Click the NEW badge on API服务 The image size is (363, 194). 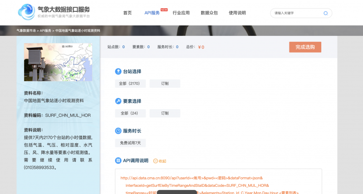pos(164,9)
